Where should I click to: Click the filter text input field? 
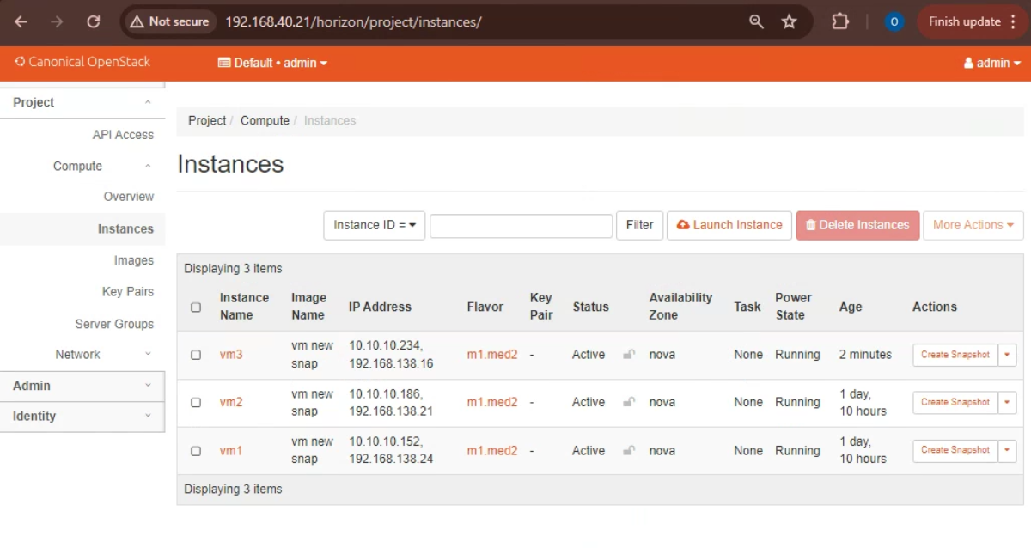tap(521, 226)
